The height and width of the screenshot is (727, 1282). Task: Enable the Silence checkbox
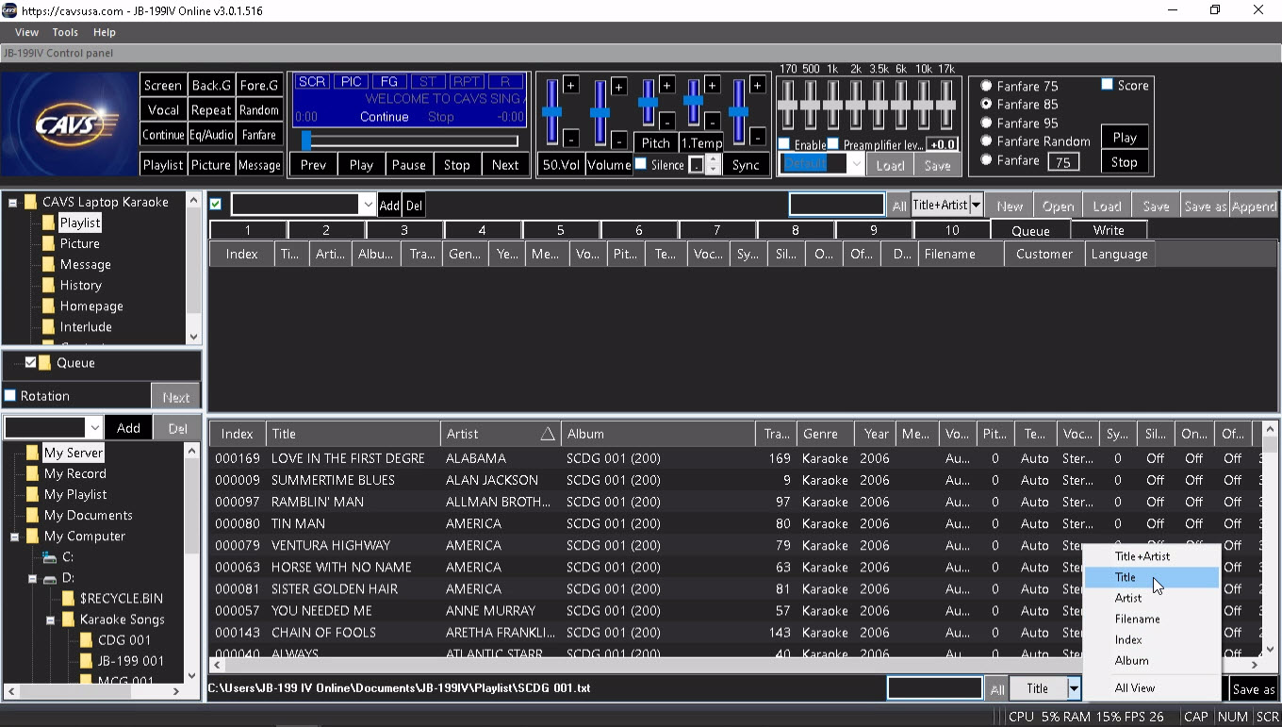[x=641, y=164]
